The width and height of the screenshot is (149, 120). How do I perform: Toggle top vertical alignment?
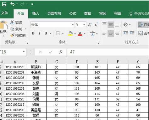pyautogui.click(x=104, y=23)
